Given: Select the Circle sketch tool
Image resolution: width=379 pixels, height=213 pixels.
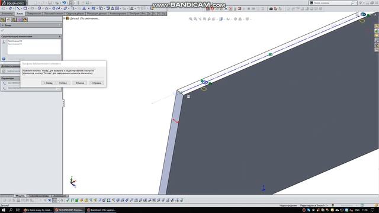Looking at the screenshot, I should pyautogui.click(x=40, y=8).
